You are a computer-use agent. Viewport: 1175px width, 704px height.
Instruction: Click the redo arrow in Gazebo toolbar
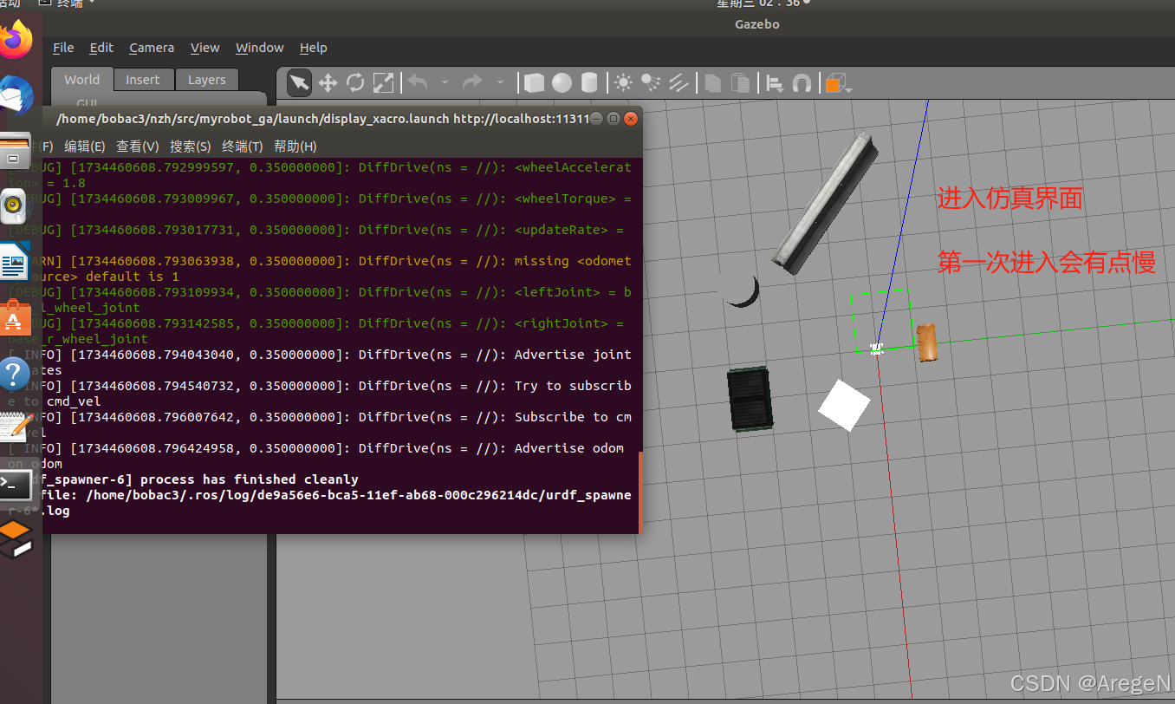tap(473, 82)
